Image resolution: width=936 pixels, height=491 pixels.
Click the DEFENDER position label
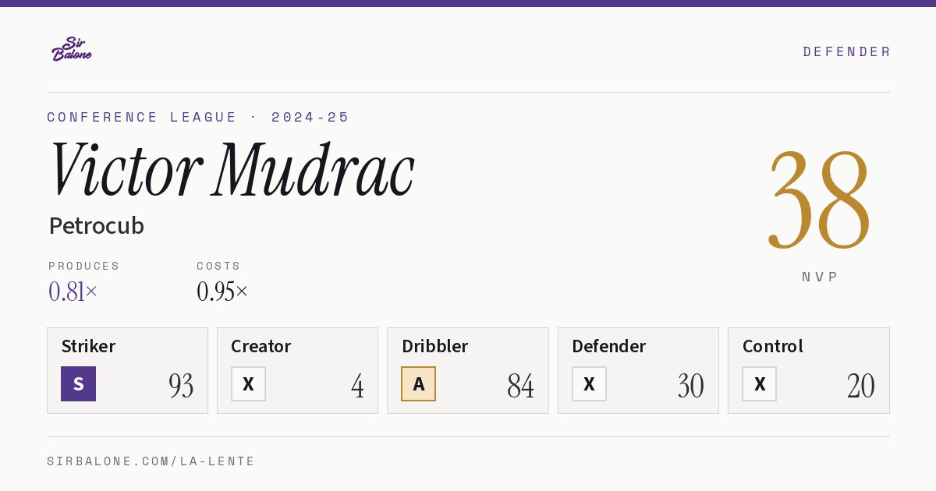846,51
